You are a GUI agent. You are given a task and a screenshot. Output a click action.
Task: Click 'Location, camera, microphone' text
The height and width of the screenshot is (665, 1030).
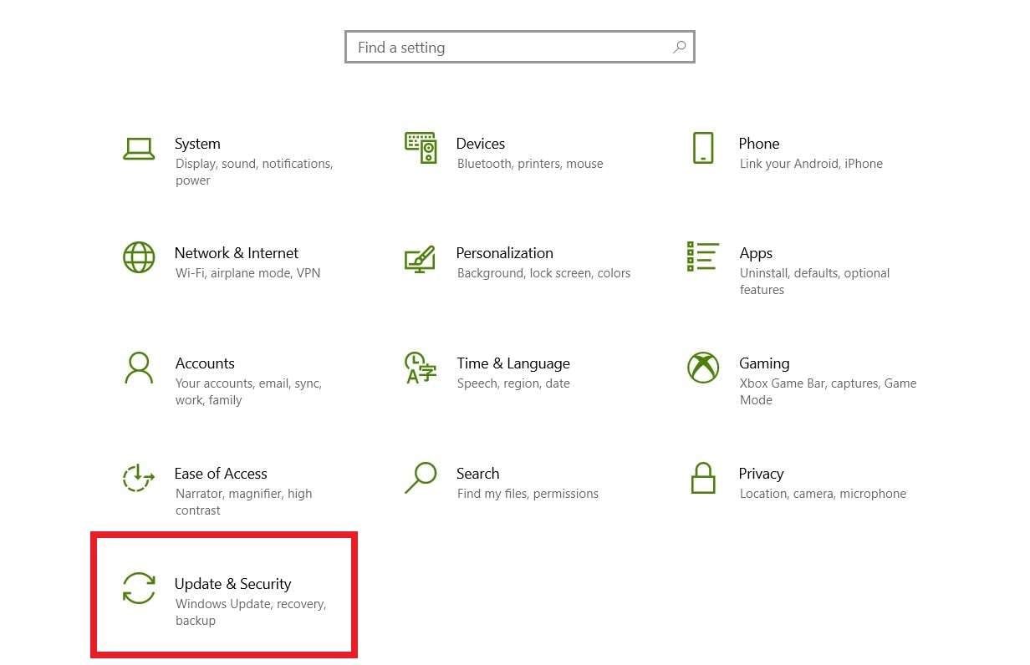tap(823, 494)
